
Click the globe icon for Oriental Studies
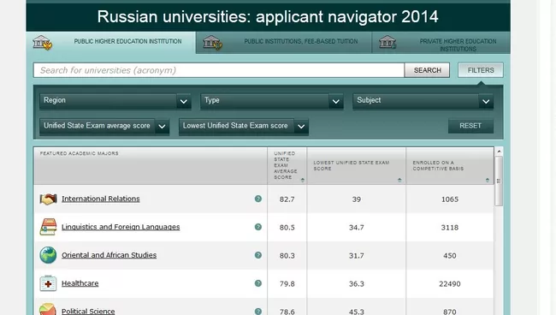coord(48,255)
